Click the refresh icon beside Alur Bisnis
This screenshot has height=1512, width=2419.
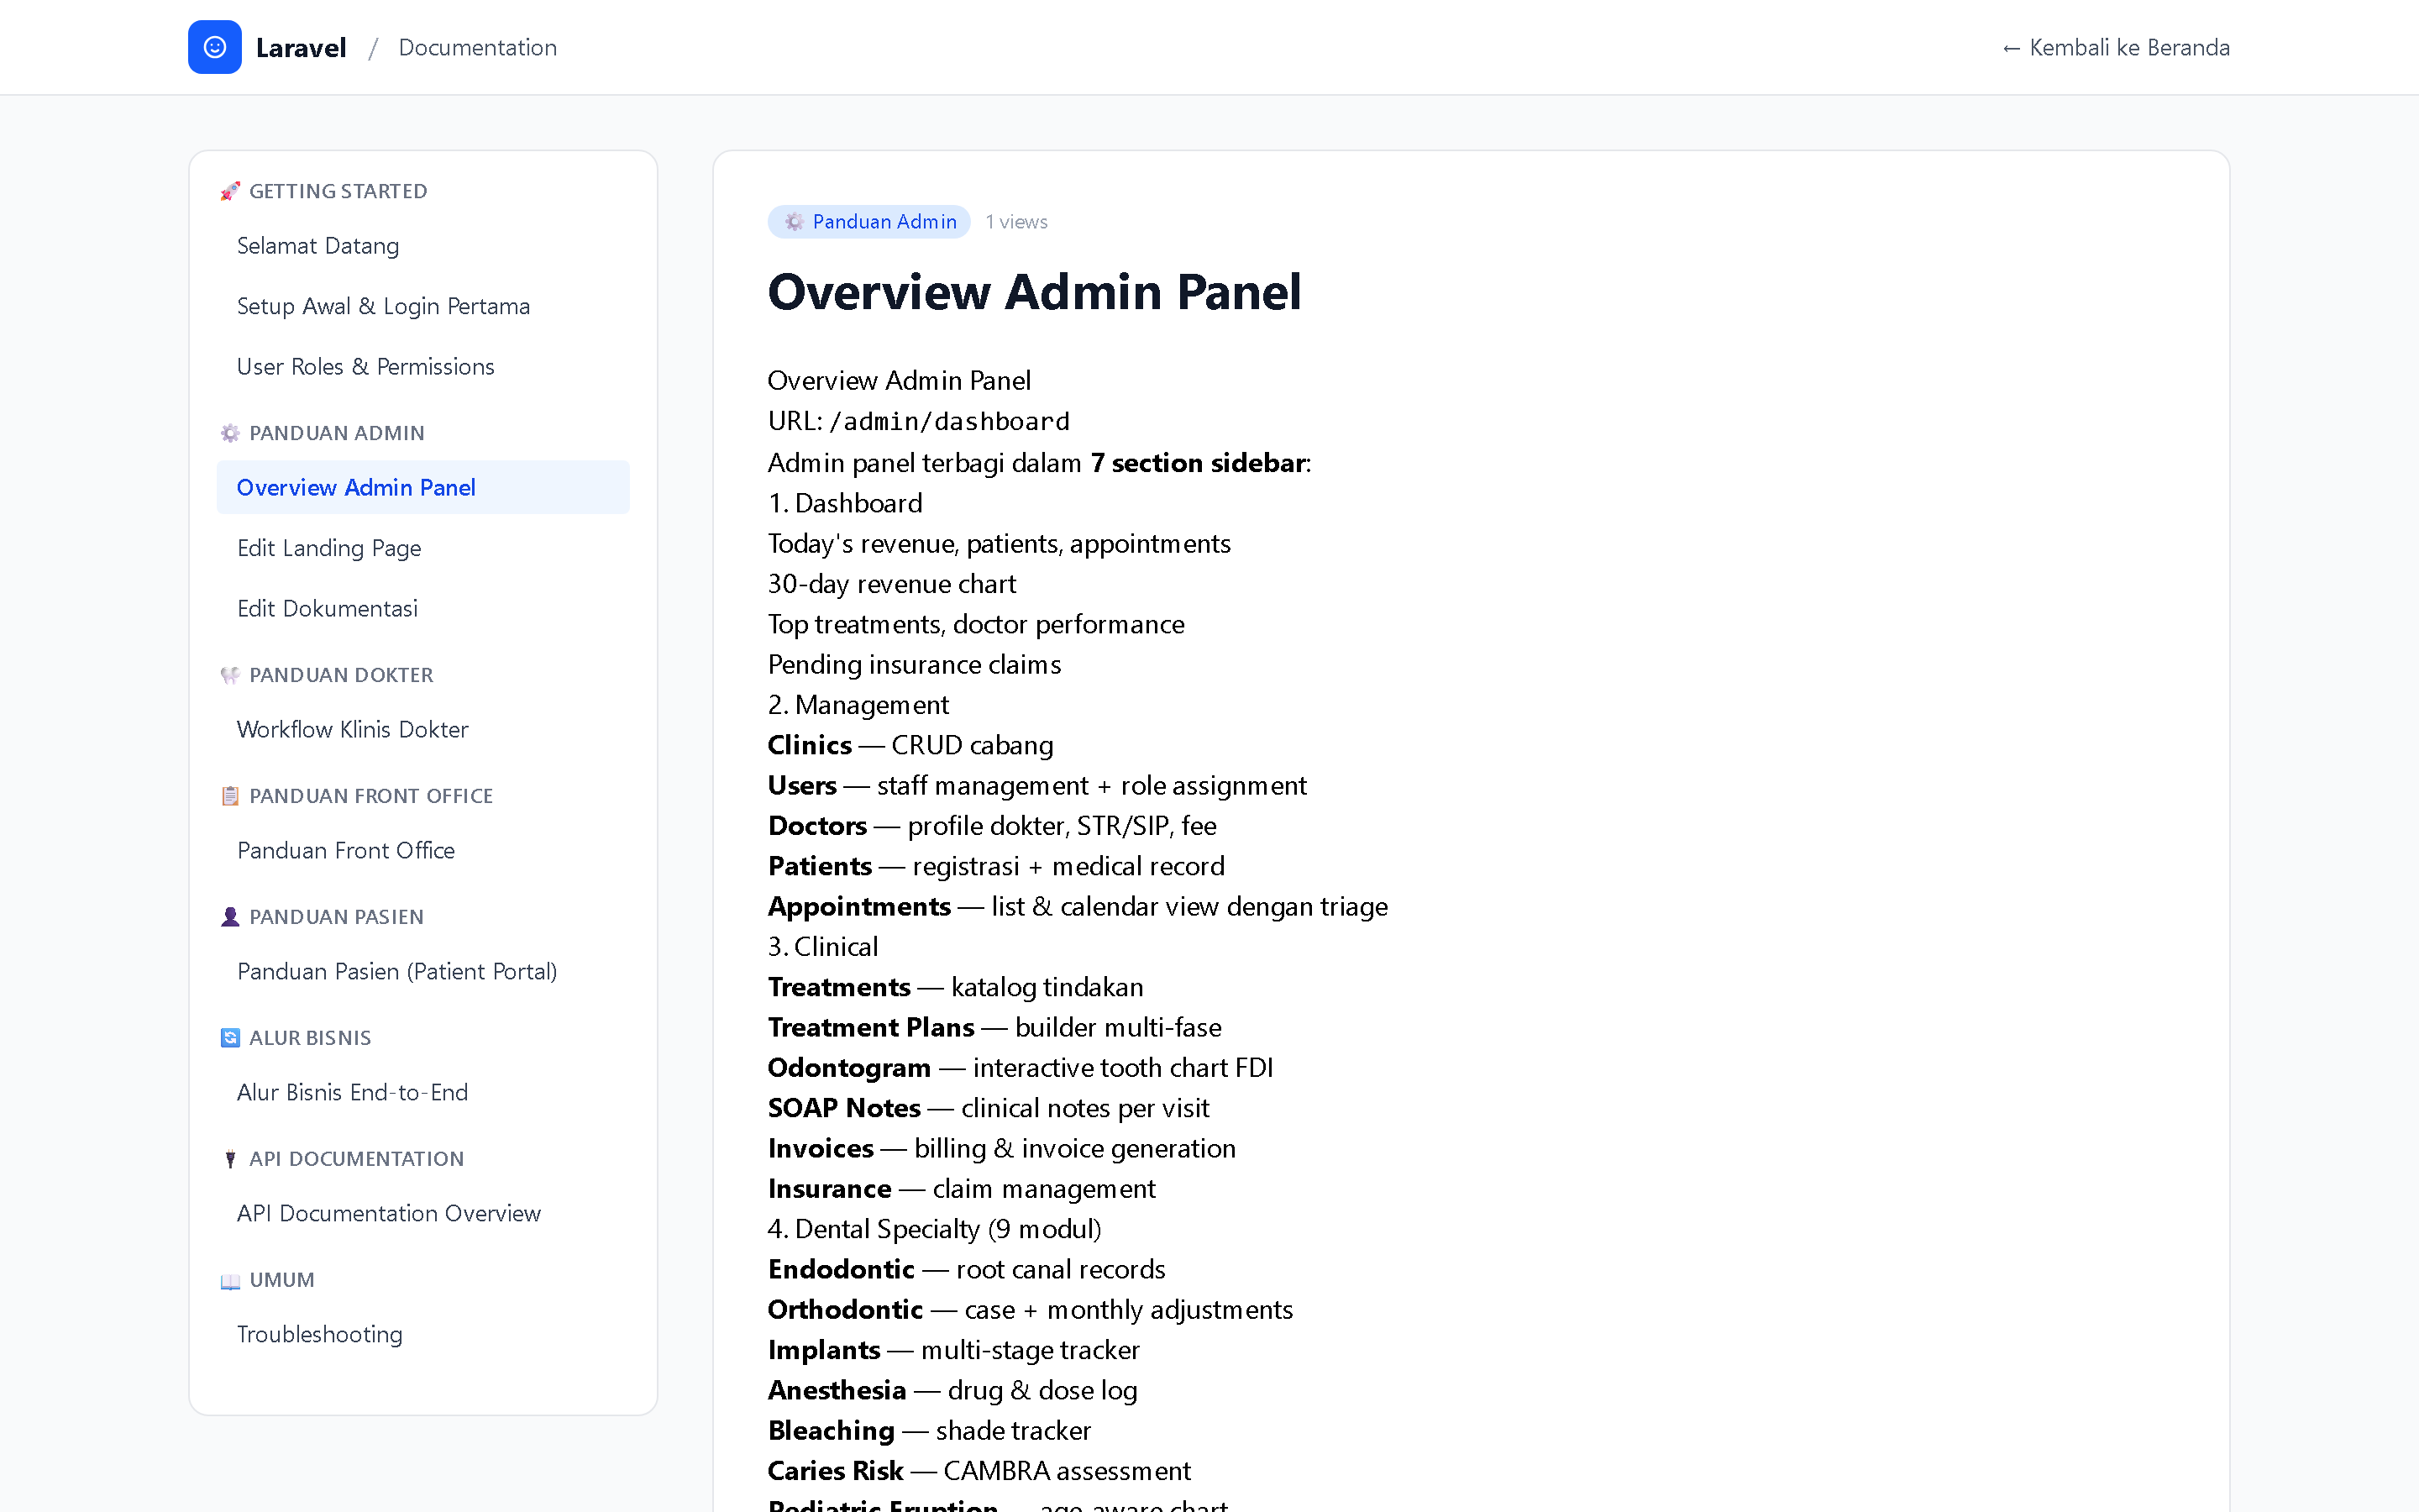230,1038
